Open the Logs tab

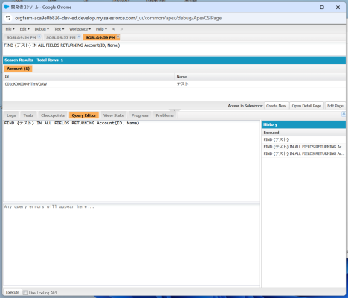11,115
